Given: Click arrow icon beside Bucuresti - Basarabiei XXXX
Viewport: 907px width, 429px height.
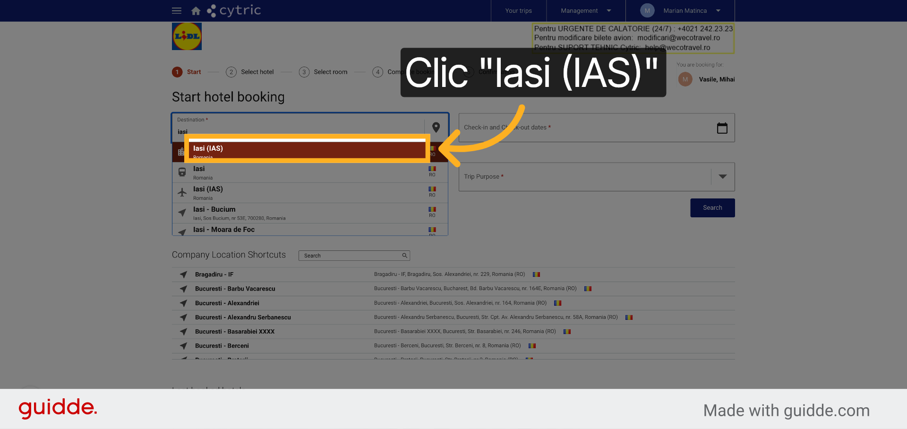Looking at the screenshot, I should 183,331.
